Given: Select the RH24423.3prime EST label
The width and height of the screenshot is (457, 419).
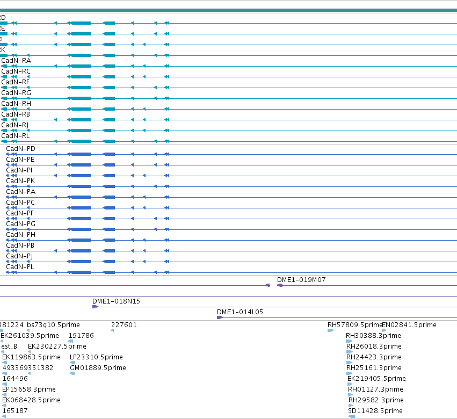Looking at the screenshot, I should point(374,357).
